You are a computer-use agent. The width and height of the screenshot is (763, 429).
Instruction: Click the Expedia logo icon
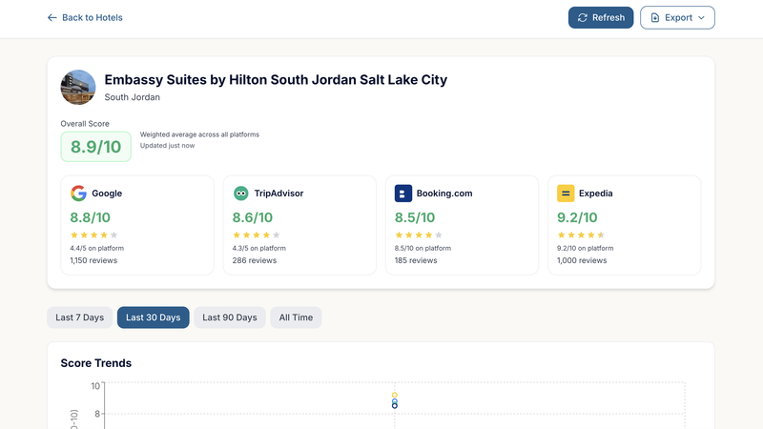click(x=566, y=194)
